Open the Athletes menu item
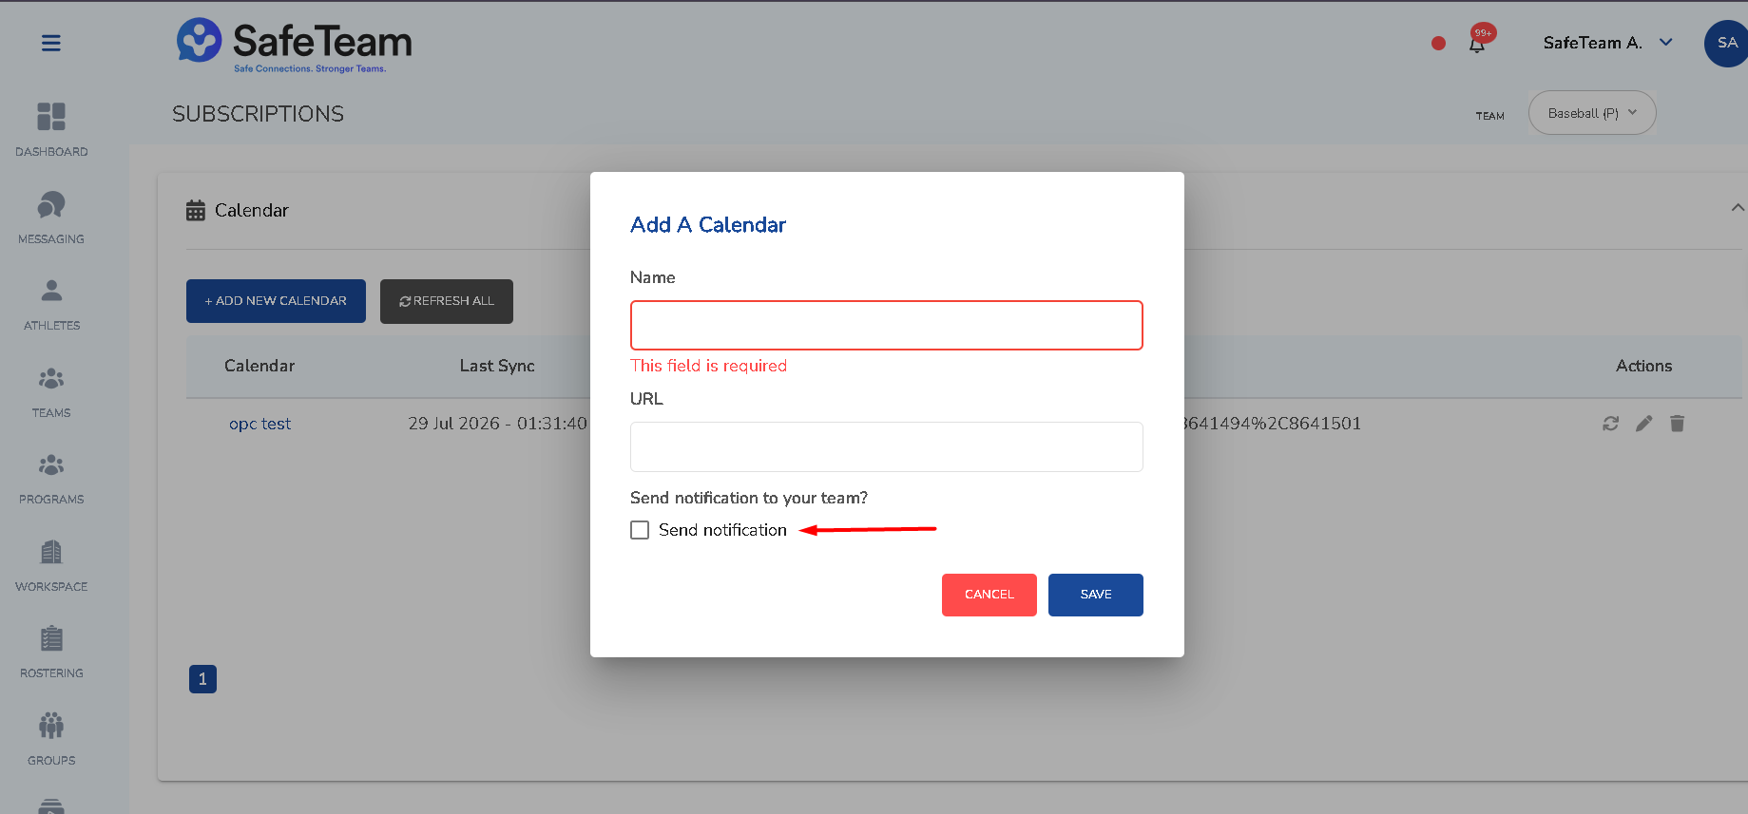1748x814 pixels. click(51, 305)
